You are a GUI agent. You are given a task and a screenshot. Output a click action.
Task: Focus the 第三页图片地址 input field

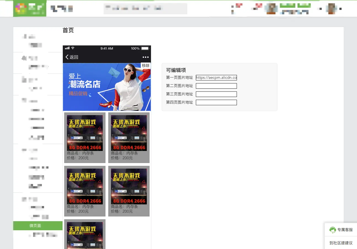[x=216, y=94]
